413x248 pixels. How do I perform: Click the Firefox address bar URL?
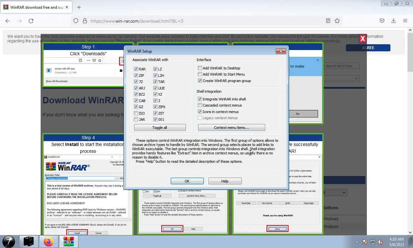pos(137,21)
